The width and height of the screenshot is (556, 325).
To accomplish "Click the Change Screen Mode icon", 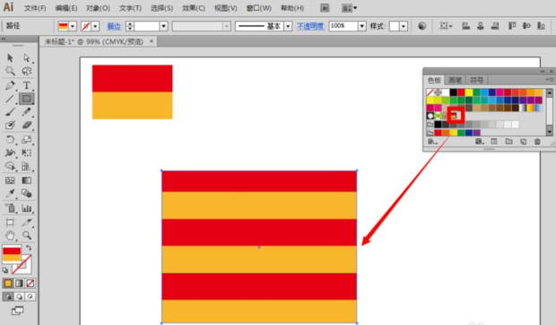I will click(17, 311).
